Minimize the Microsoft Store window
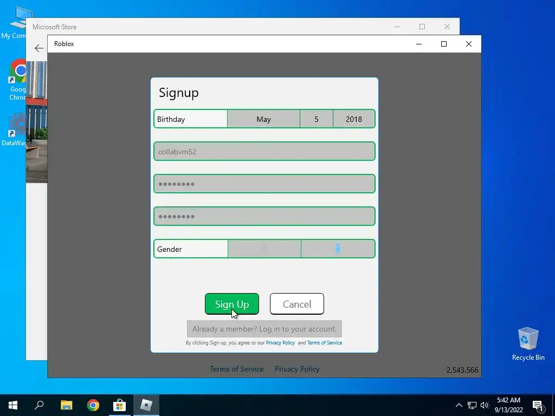 click(397, 27)
